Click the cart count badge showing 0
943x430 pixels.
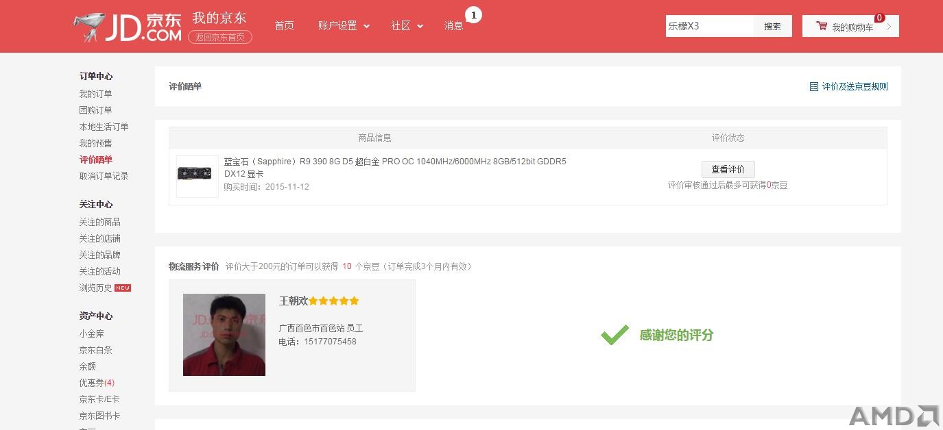tap(879, 18)
